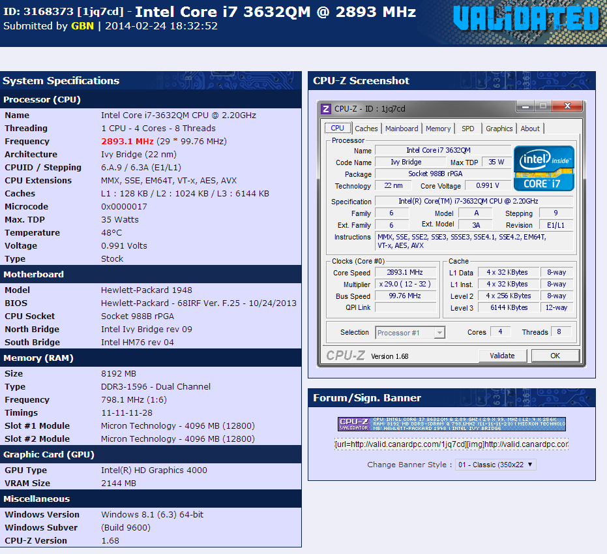Click the banner URL code field
607x554 pixels.
[451, 444]
